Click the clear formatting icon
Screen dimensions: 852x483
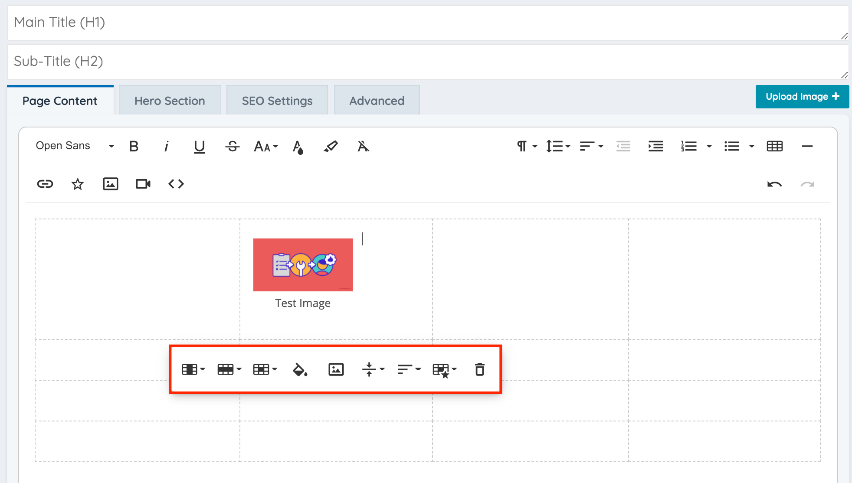pyautogui.click(x=363, y=147)
